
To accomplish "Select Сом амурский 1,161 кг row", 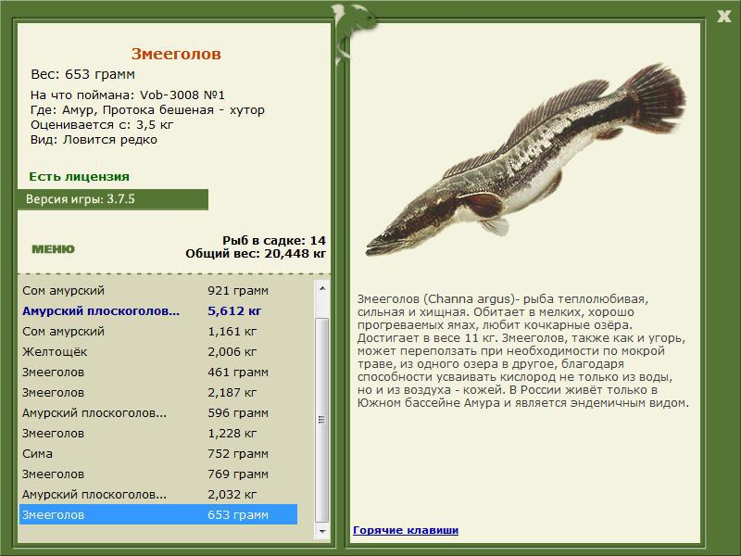I will pyautogui.click(x=158, y=331).
